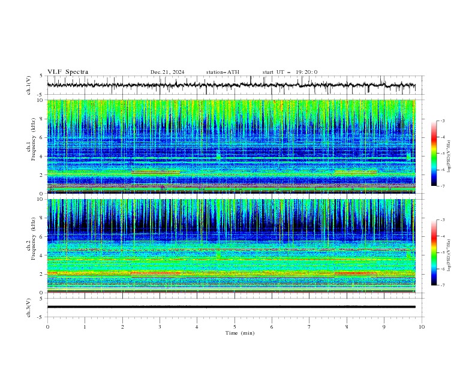Screen dimensions: 475x367
Task: Click the "7" minute tick label
Action: point(309,327)
